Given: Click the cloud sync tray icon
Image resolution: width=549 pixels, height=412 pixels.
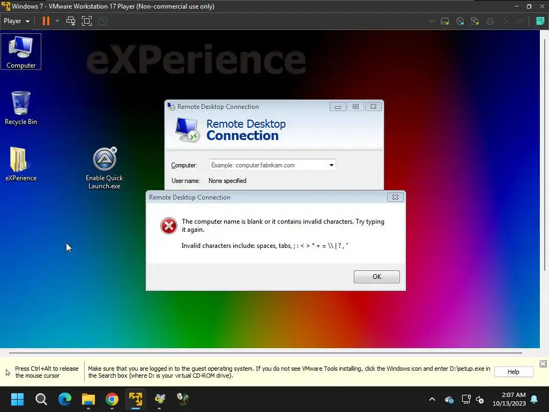Looking at the screenshot, I should click(449, 399).
